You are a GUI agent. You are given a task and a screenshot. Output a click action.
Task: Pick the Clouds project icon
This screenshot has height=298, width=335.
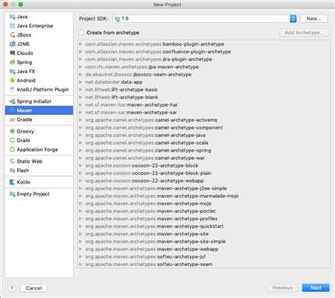pos(12,53)
